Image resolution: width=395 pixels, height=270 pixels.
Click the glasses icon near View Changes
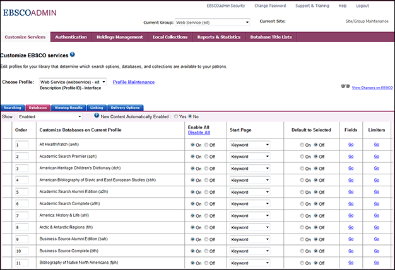pos(345,86)
